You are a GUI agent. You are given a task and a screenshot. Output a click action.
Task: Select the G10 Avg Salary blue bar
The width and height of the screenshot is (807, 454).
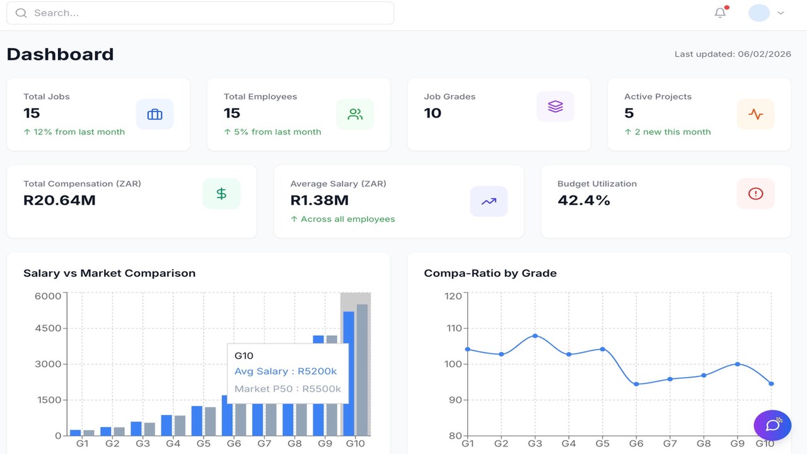click(x=349, y=373)
